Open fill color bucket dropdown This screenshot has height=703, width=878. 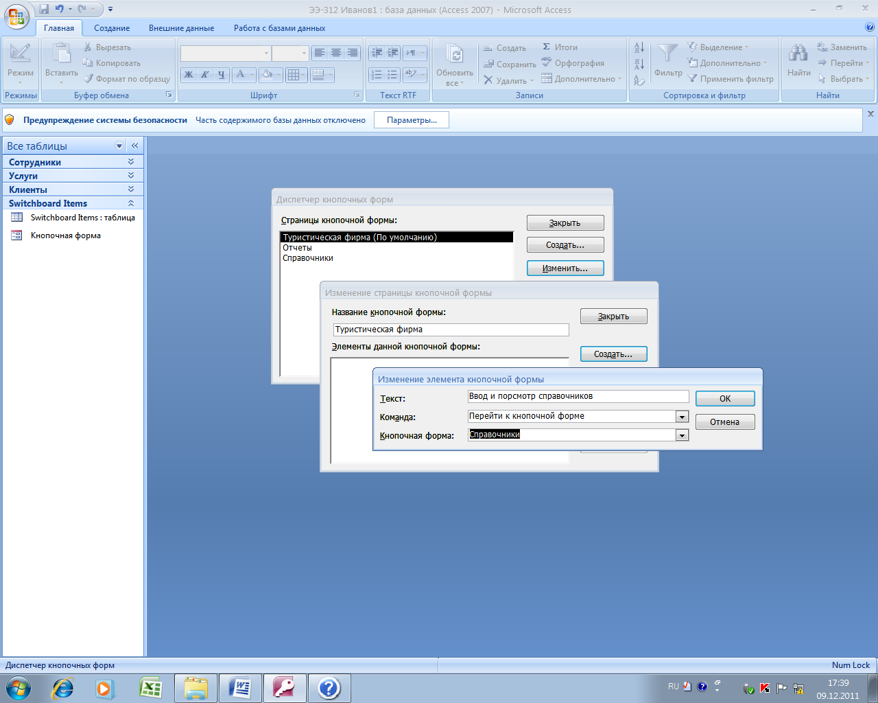(x=279, y=75)
